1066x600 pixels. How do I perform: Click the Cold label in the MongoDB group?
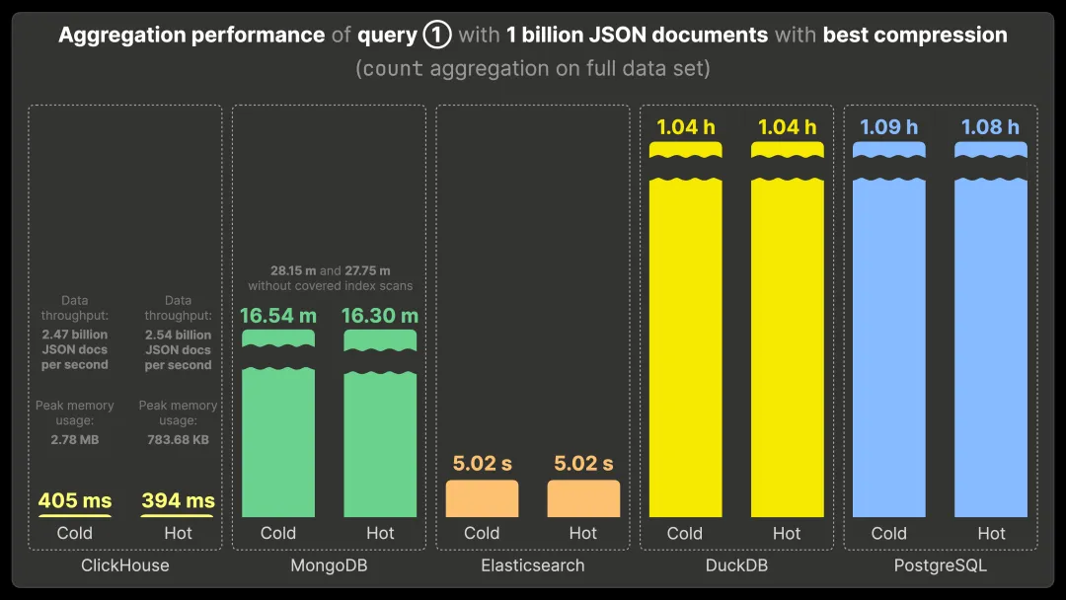pyautogui.click(x=278, y=534)
